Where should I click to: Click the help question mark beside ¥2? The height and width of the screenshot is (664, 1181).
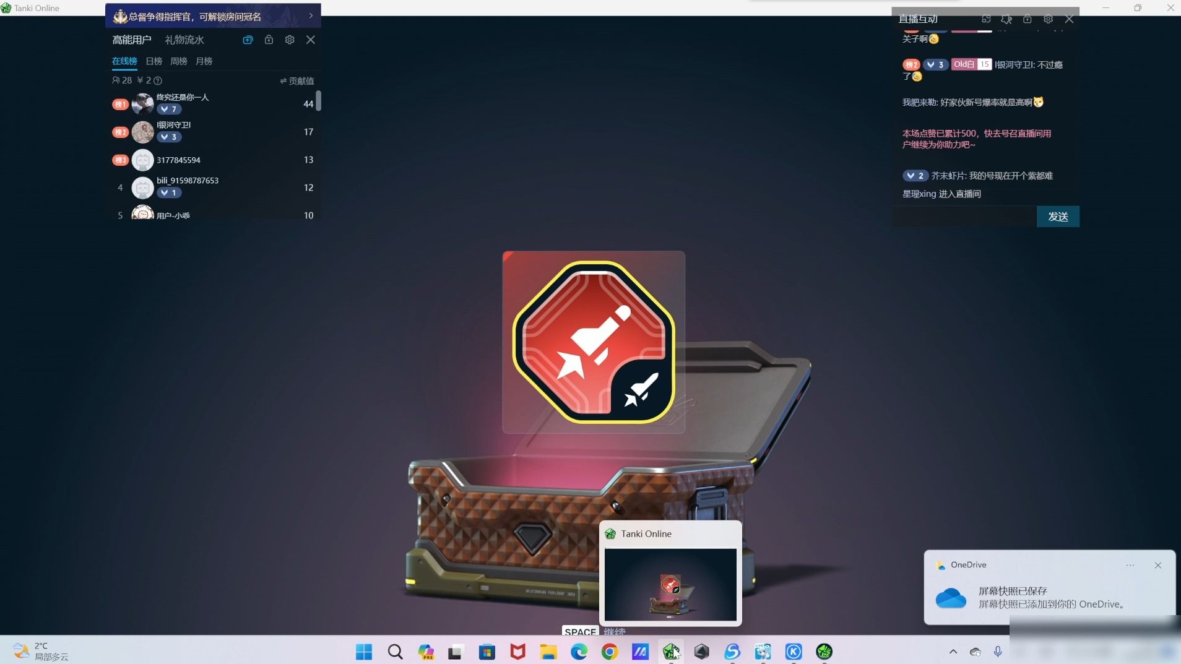point(158,80)
